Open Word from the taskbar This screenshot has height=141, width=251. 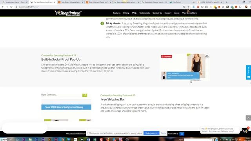(88, 139)
